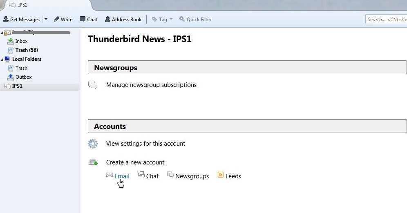Click the Write pencil icon

pos(56,19)
